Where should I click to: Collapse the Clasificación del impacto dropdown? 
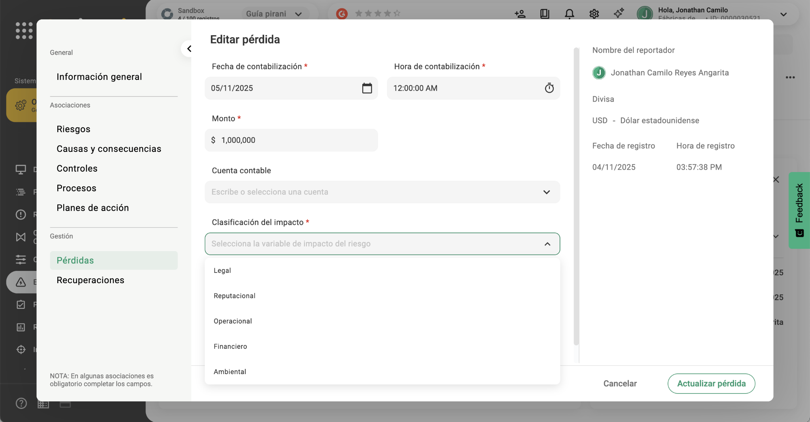tap(547, 244)
